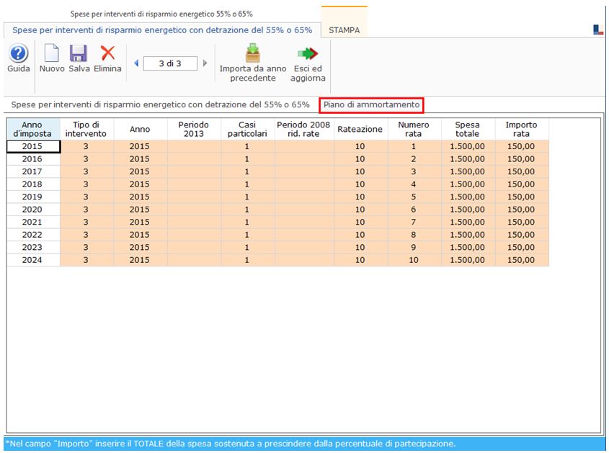This screenshot has height=453, width=609.
Task: Click the Casi particolari column header
Action: click(x=247, y=129)
